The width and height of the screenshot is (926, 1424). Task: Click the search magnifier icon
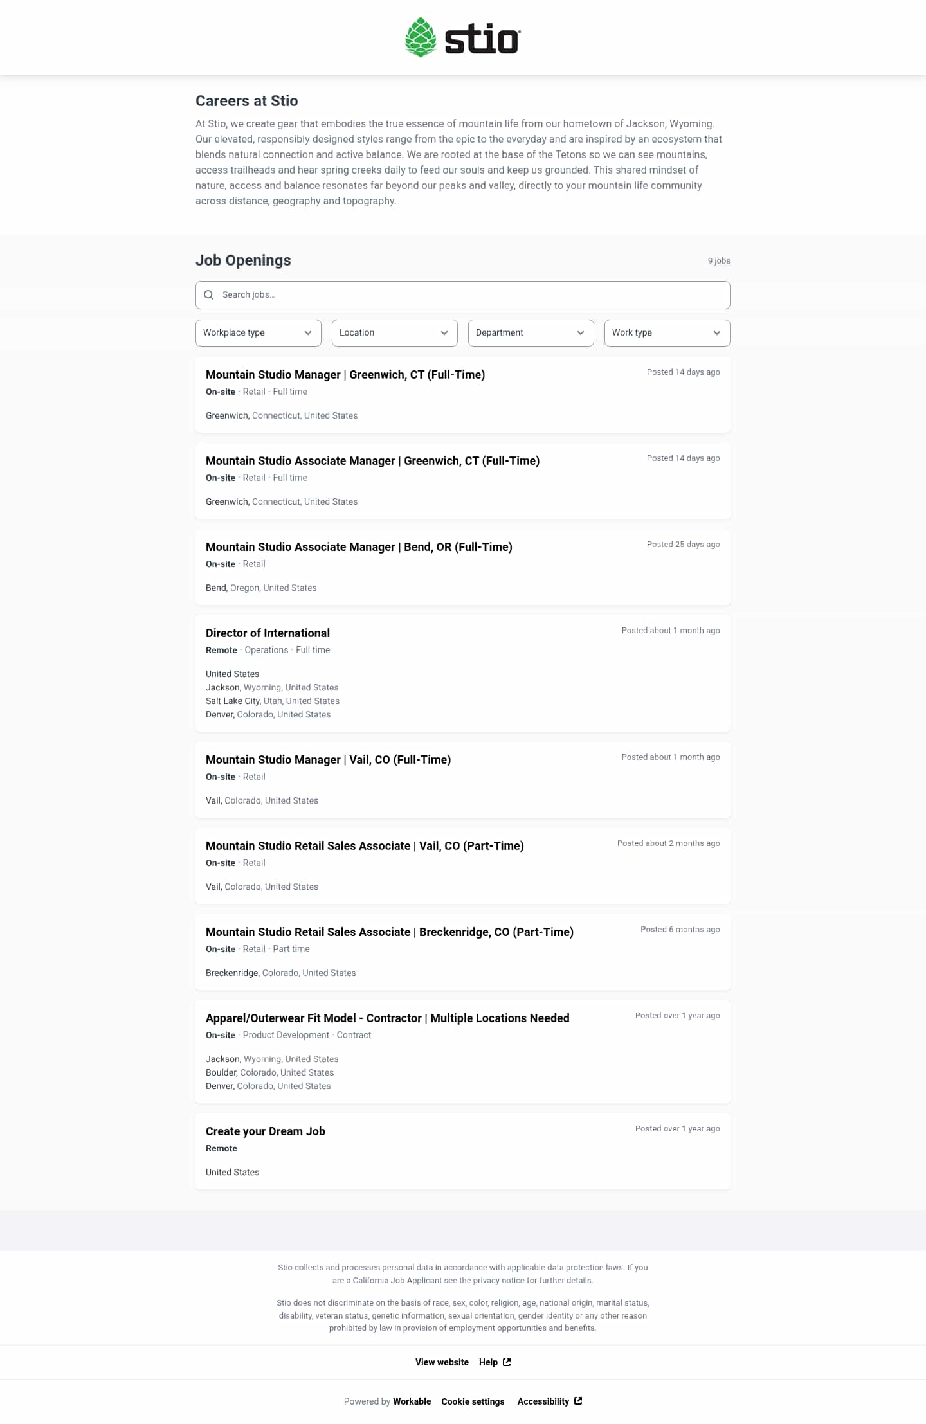point(208,295)
